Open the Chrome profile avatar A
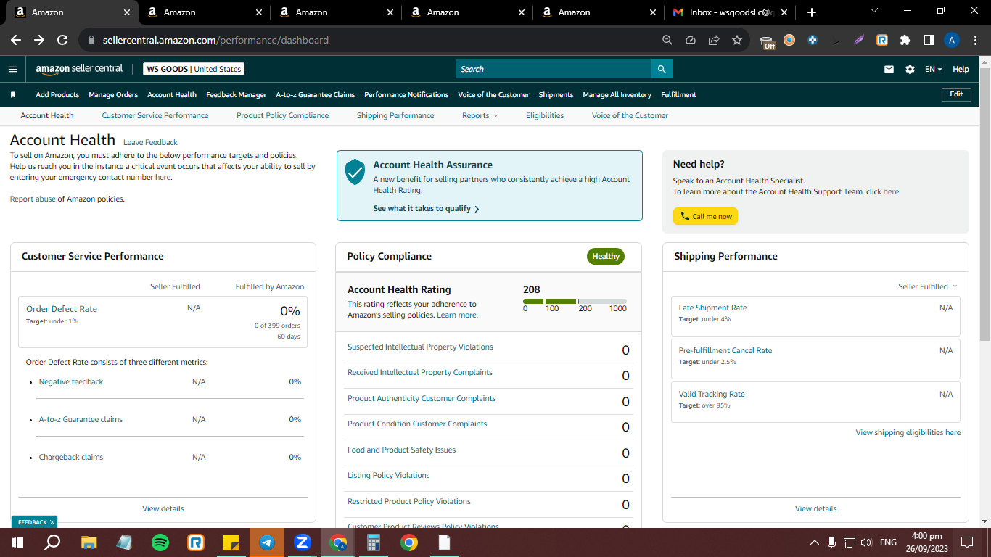The height and width of the screenshot is (557, 991). (952, 40)
